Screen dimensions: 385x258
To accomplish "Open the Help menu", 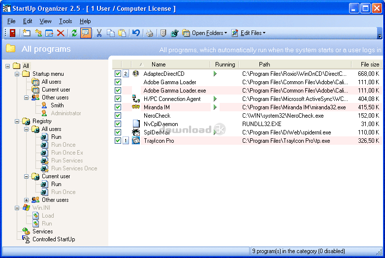I will pos(85,21).
